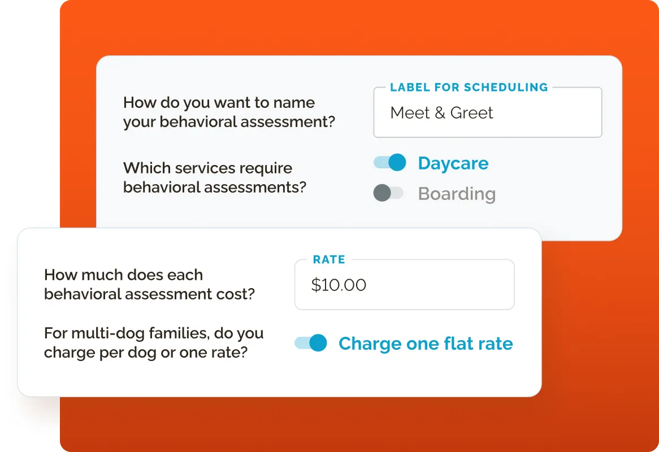Click the Meet & Greet label input field

point(487,112)
